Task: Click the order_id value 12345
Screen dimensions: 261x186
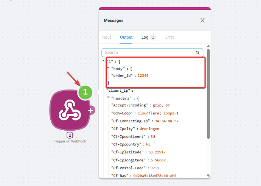Action: click(x=142, y=75)
